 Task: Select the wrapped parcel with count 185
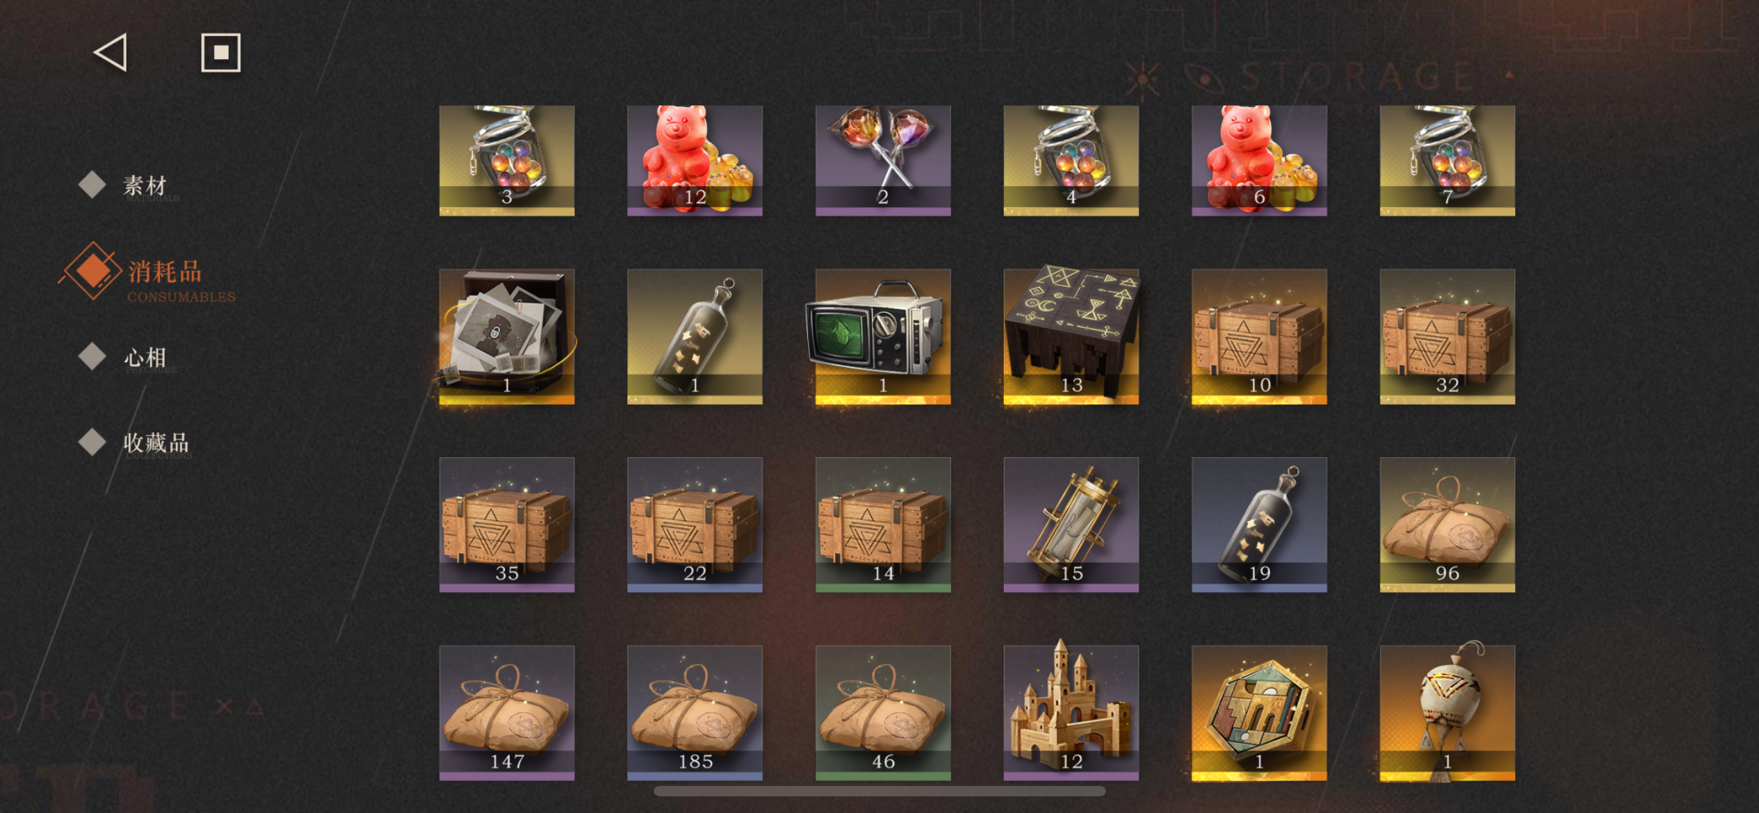coord(695,713)
